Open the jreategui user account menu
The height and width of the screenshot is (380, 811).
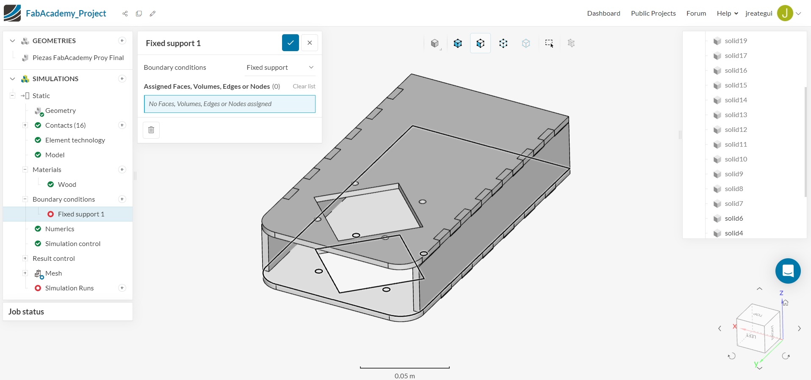point(773,14)
